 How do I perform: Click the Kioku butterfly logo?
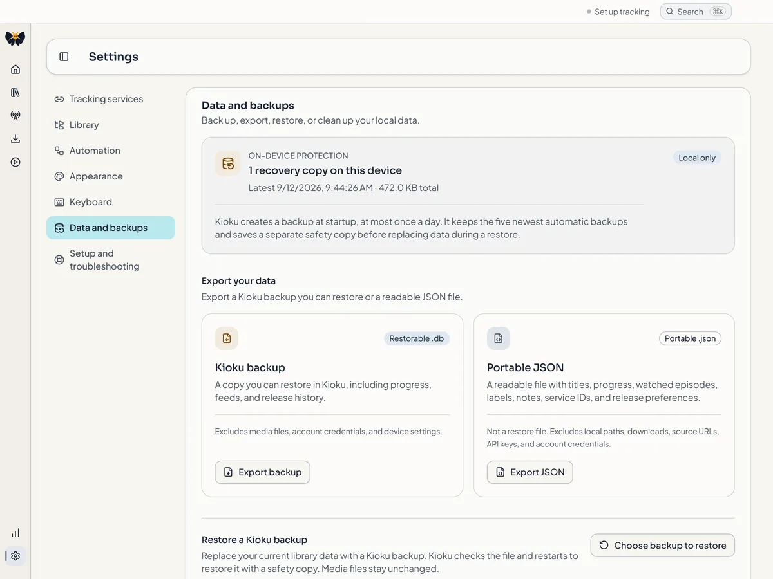[15, 38]
